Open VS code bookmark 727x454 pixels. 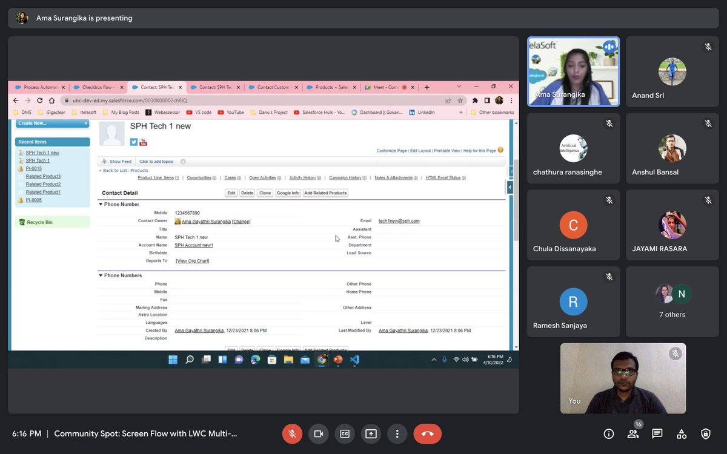click(x=199, y=112)
